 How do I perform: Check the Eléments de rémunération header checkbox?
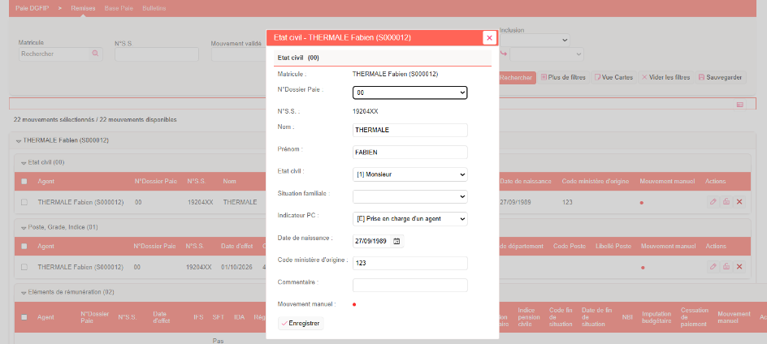click(24, 317)
